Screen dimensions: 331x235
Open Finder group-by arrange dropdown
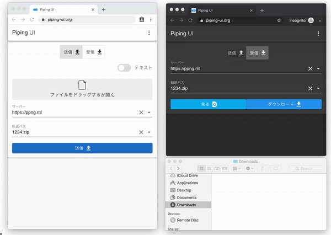237,168
